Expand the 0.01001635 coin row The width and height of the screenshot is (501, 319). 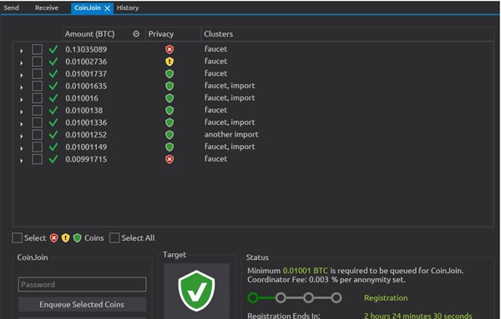pyautogui.click(x=22, y=87)
